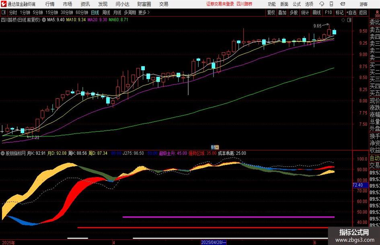This screenshot has height=245, width=380.
Task: Switch to the 60分钟 period tab
Action: 82,12
